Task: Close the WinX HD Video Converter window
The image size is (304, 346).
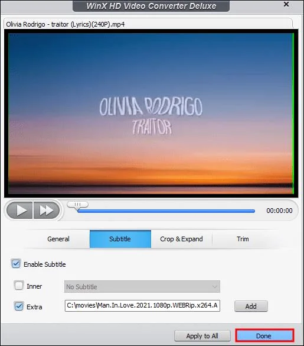Action: (286, 4)
